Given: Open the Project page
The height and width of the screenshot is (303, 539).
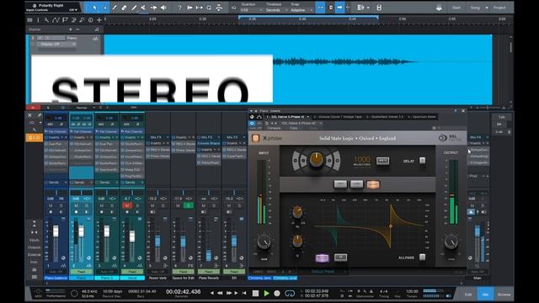Looking at the screenshot, I should tap(499, 8).
